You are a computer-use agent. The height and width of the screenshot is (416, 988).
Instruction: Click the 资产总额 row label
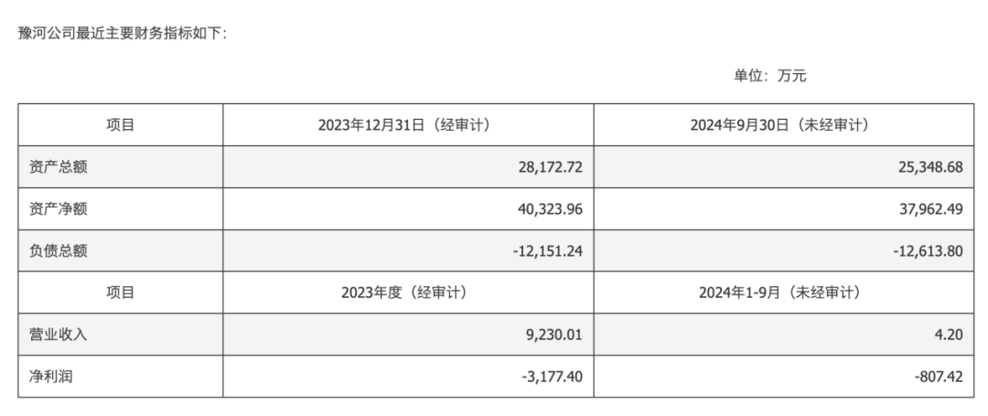pos(59,167)
